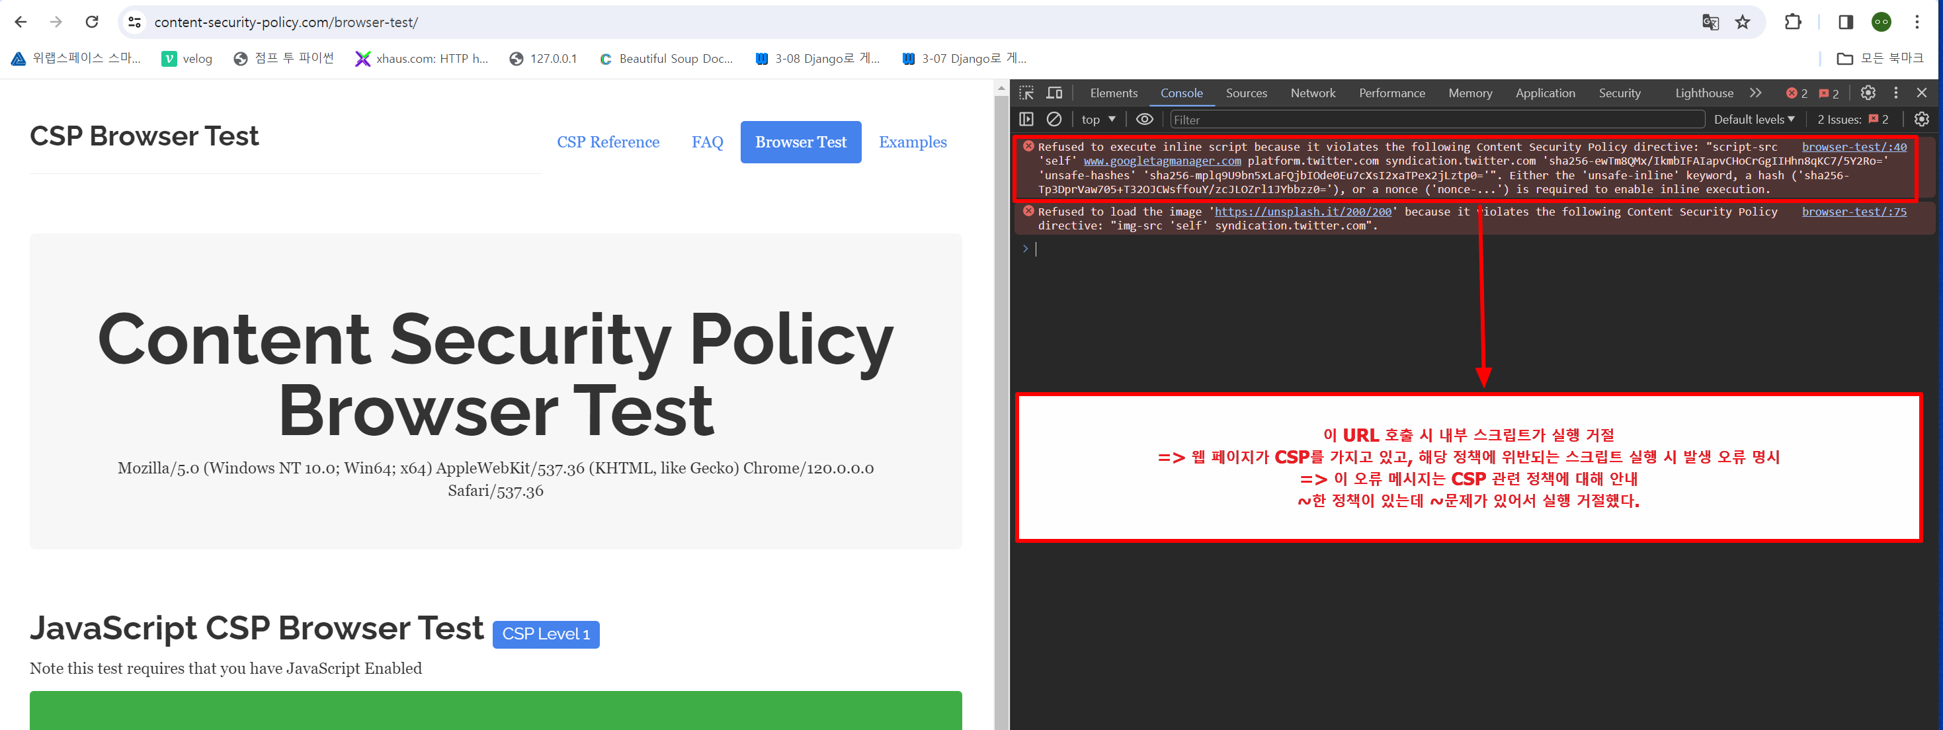Click the inspect element picker icon

(x=1026, y=93)
